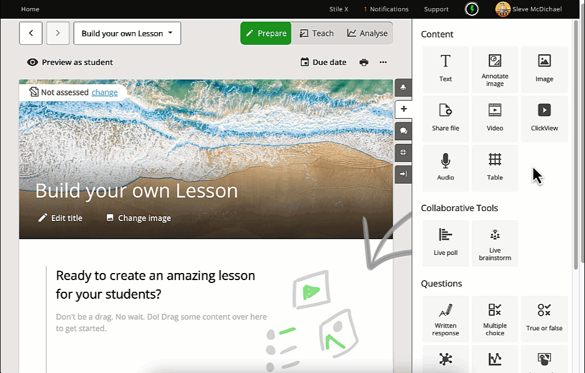Open Support in the top bar
This screenshot has width=585, height=373.
[x=436, y=9]
